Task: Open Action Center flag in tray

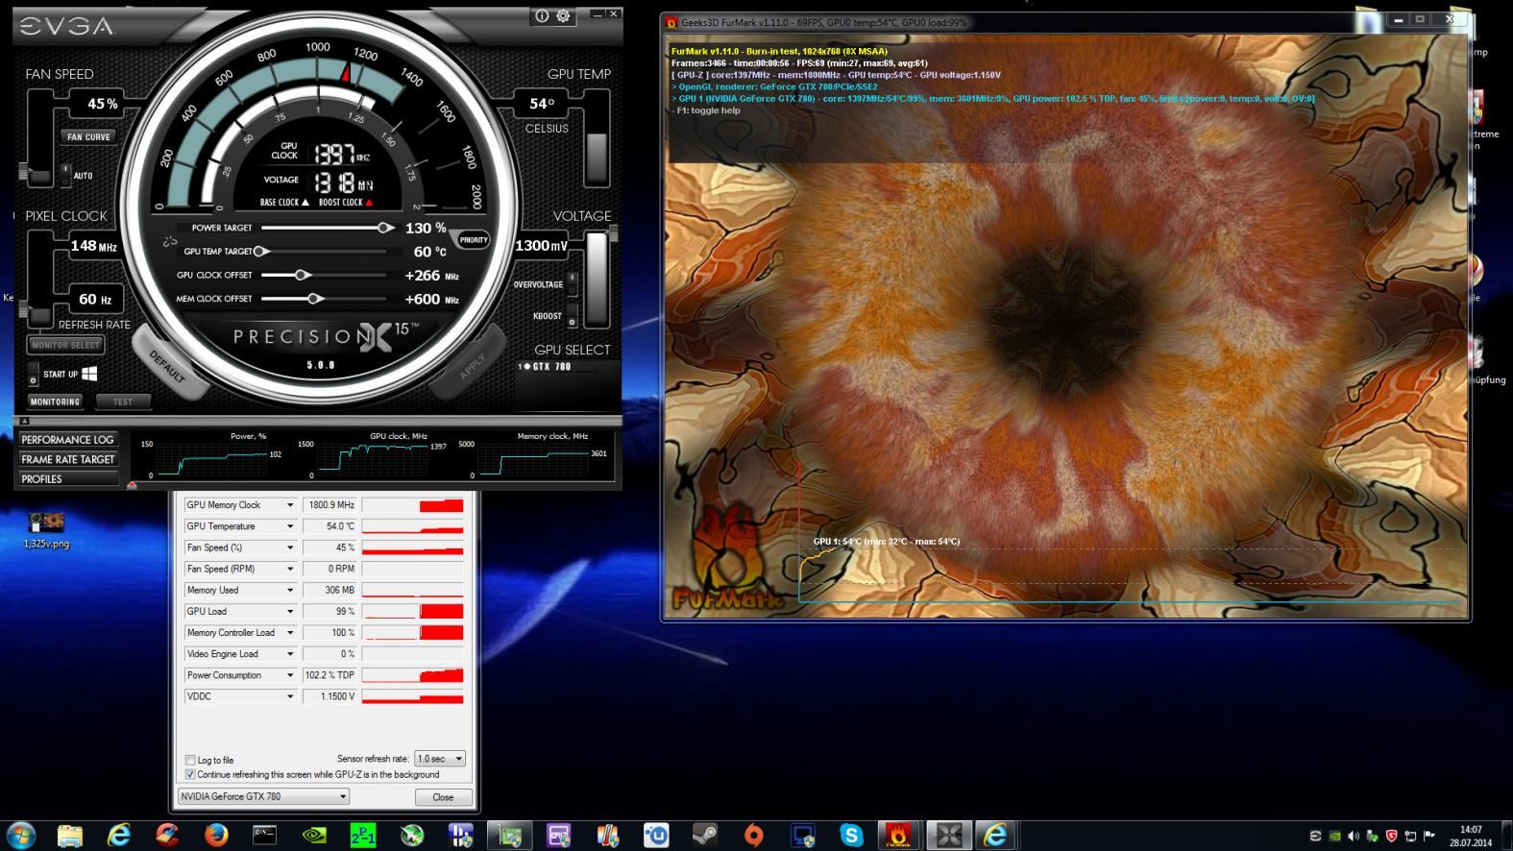Action: (1428, 836)
